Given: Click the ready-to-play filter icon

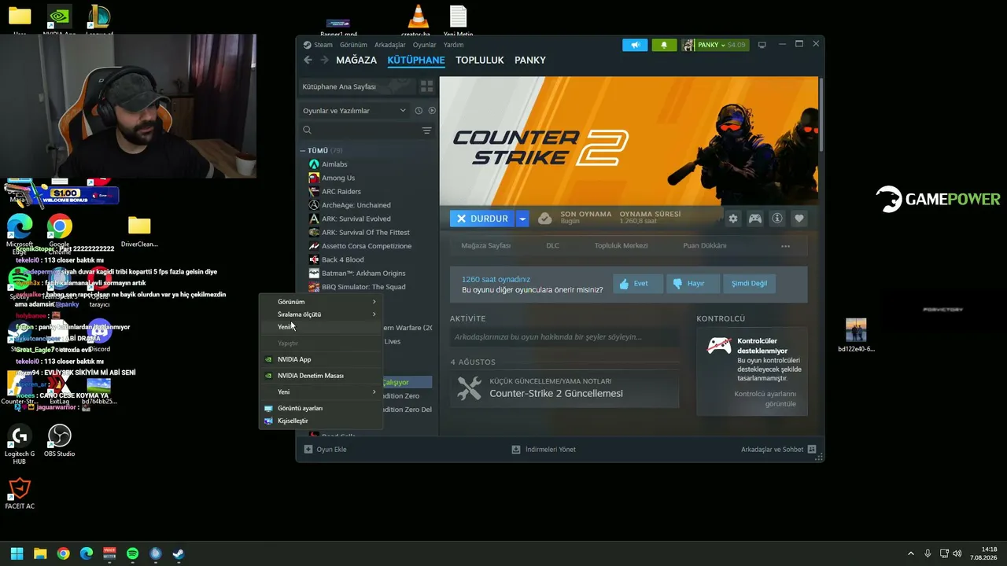Looking at the screenshot, I should [x=432, y=111].
